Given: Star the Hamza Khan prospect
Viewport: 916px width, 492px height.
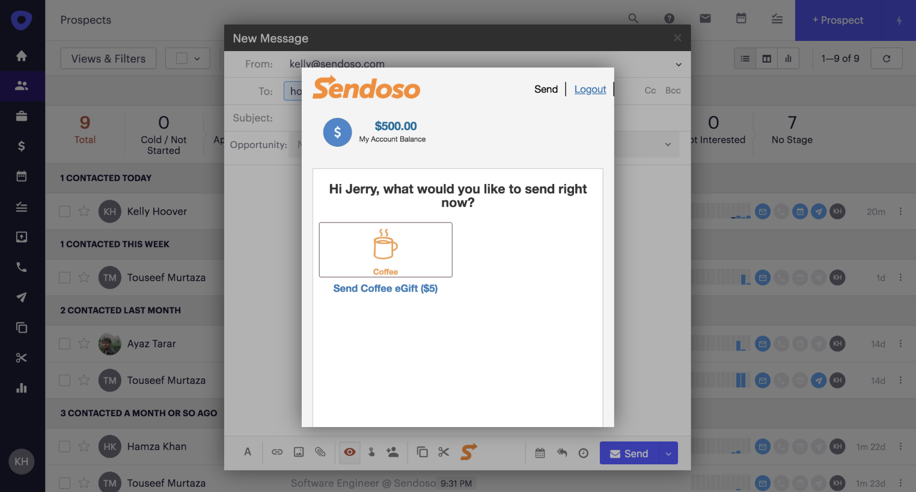Looking at the screenshot, I should pos(84,446).
